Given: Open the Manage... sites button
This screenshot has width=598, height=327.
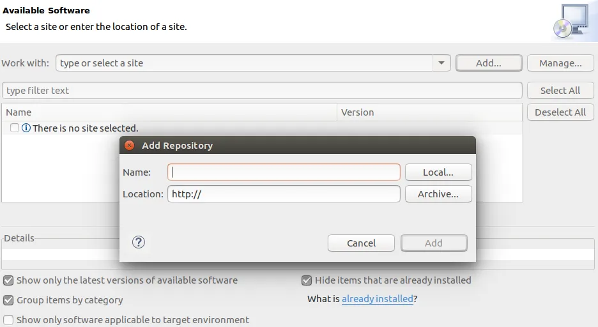Looking at the screenshot, I should [x=560, y=63].
